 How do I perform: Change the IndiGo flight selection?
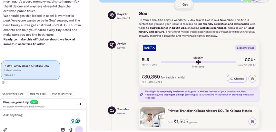pos(237,78)
